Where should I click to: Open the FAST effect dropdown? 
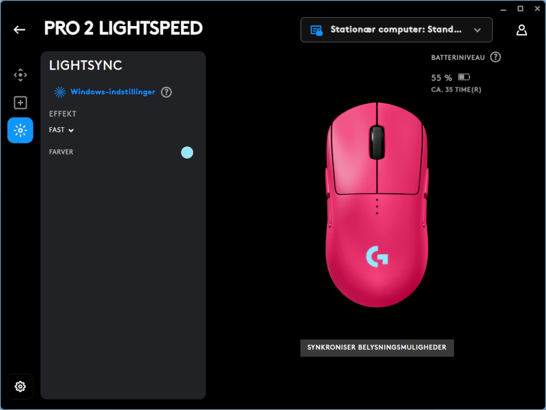tap(61, 130)
